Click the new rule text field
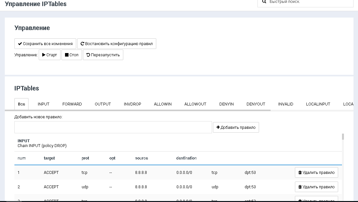 pyautogui.click(x=113, y=127)
